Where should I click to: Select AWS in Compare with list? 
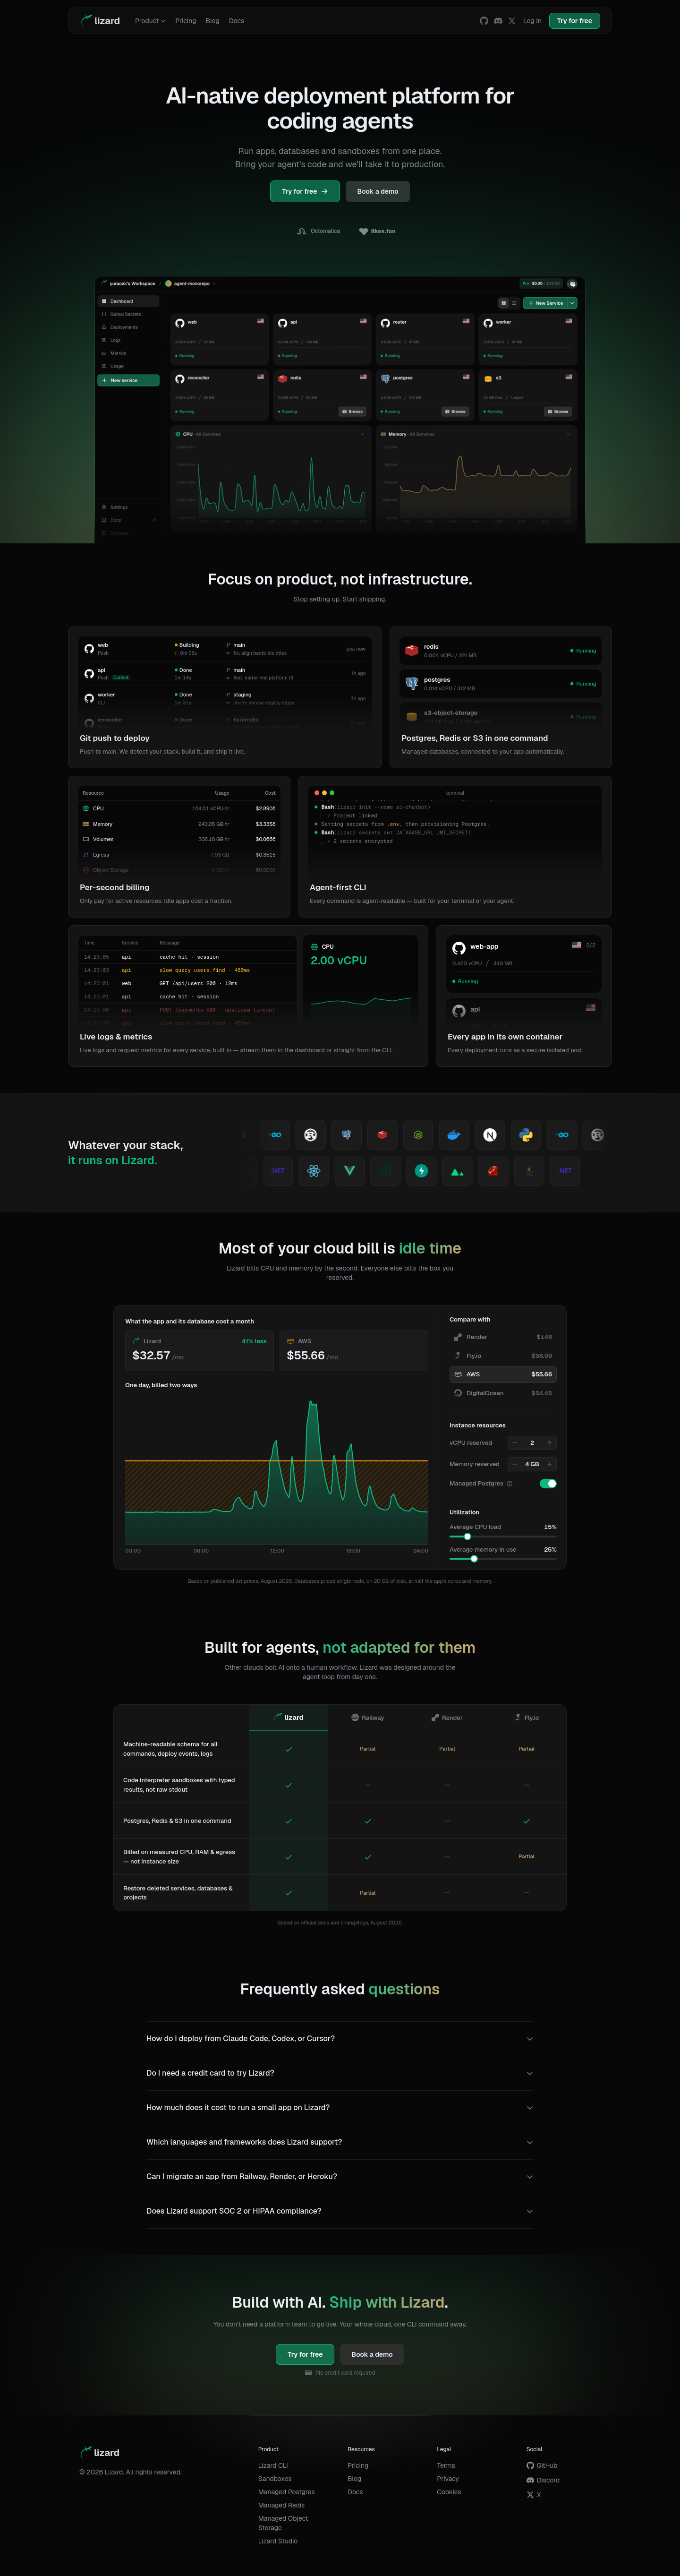[503, 1374]
